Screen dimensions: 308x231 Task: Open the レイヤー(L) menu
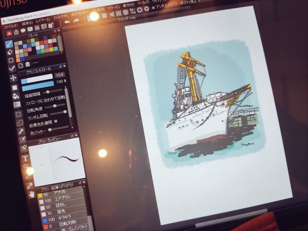[x=43, y=20]
